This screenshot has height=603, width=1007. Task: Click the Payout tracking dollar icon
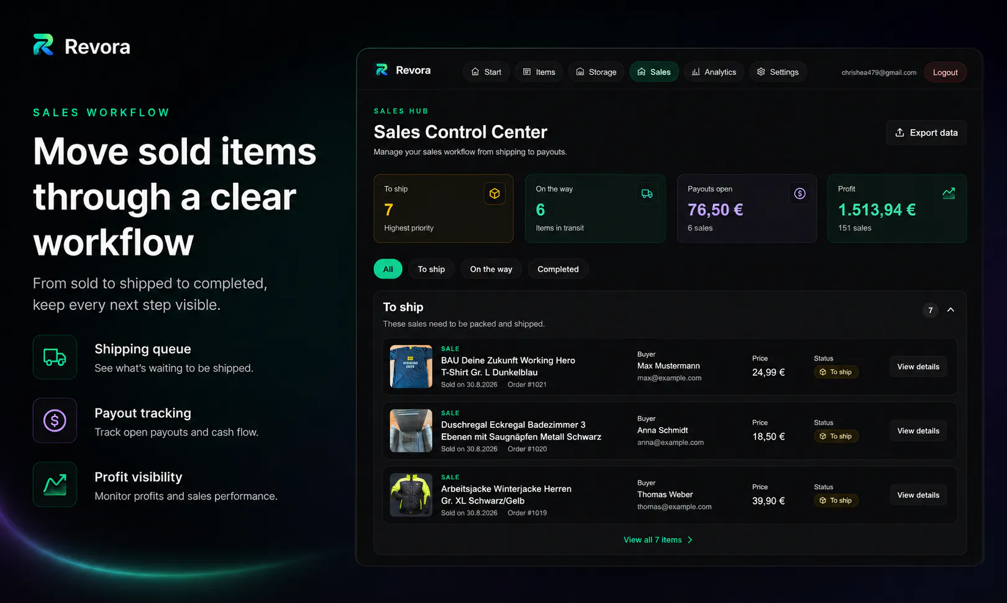click(55, 421)
